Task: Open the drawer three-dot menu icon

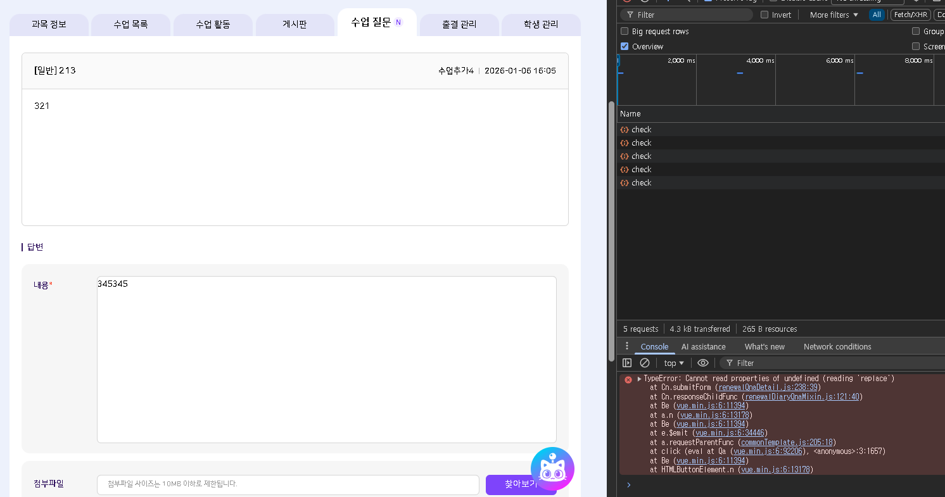Action: click(627, 346)
